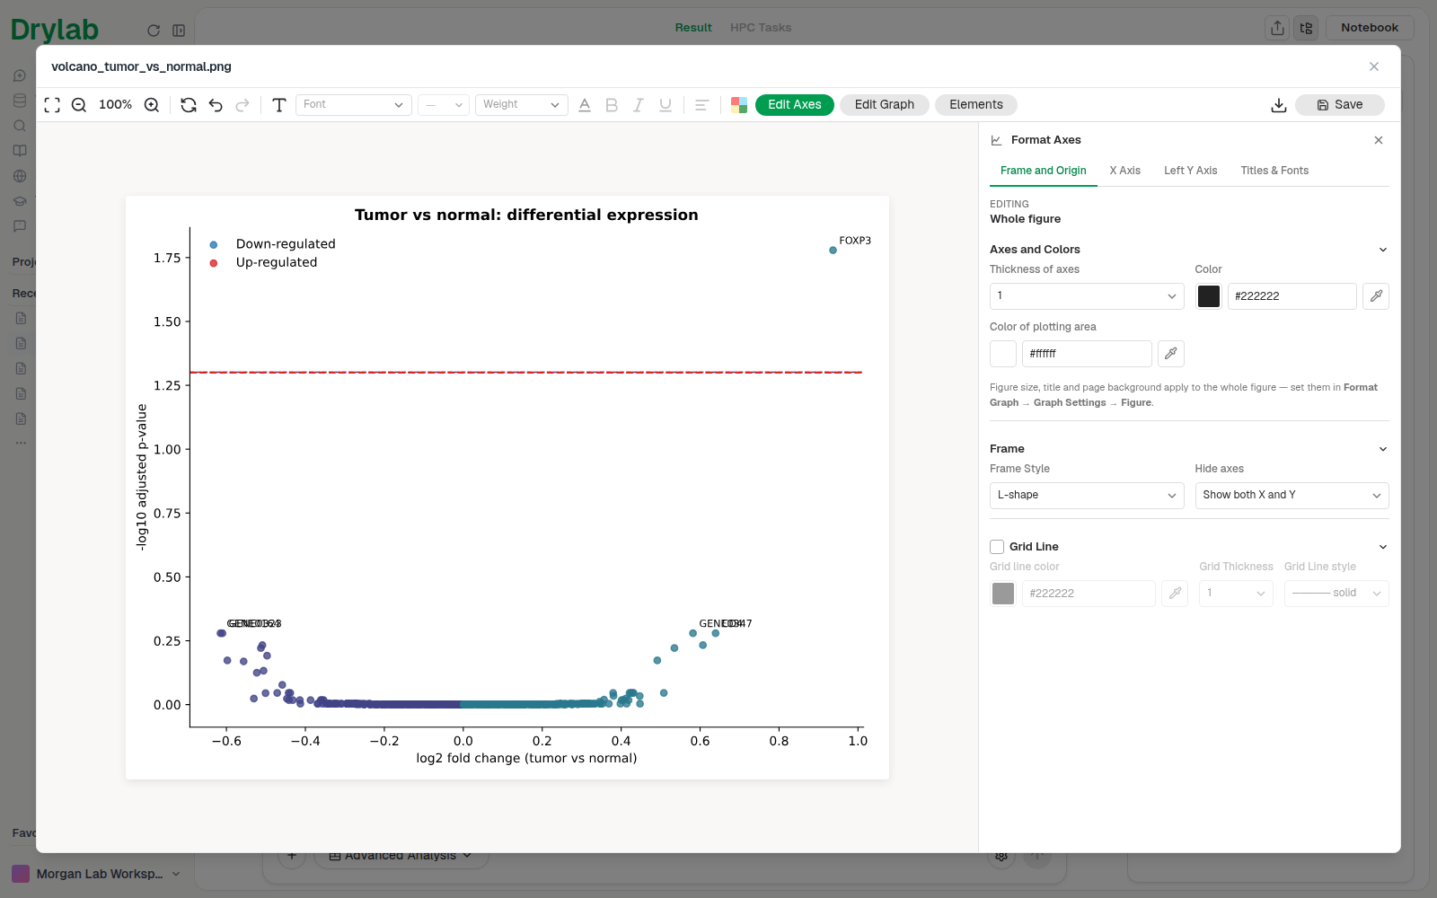
Task: Click the plotting area hex field
Action: pos(1087,354)
